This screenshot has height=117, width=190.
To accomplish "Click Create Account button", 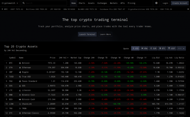I will pos(180,3).
